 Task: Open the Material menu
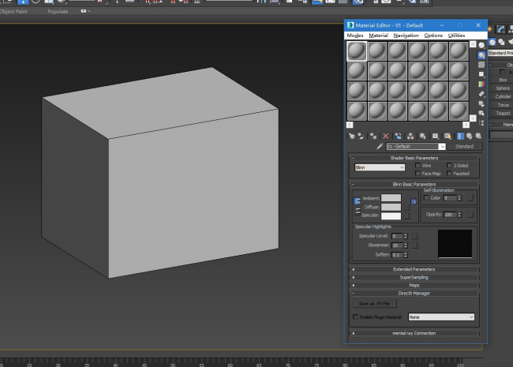pyautogui.click(x=379, y=36)
